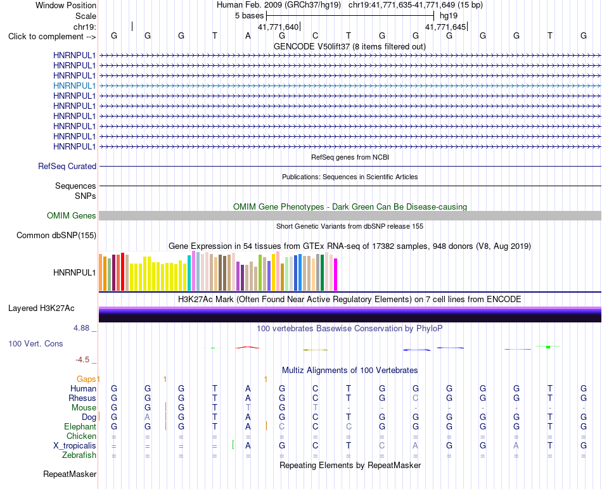
Task: Open the GTEx 'Gene Expression in 54 tissues' title
Action: [x=350, y=246]
